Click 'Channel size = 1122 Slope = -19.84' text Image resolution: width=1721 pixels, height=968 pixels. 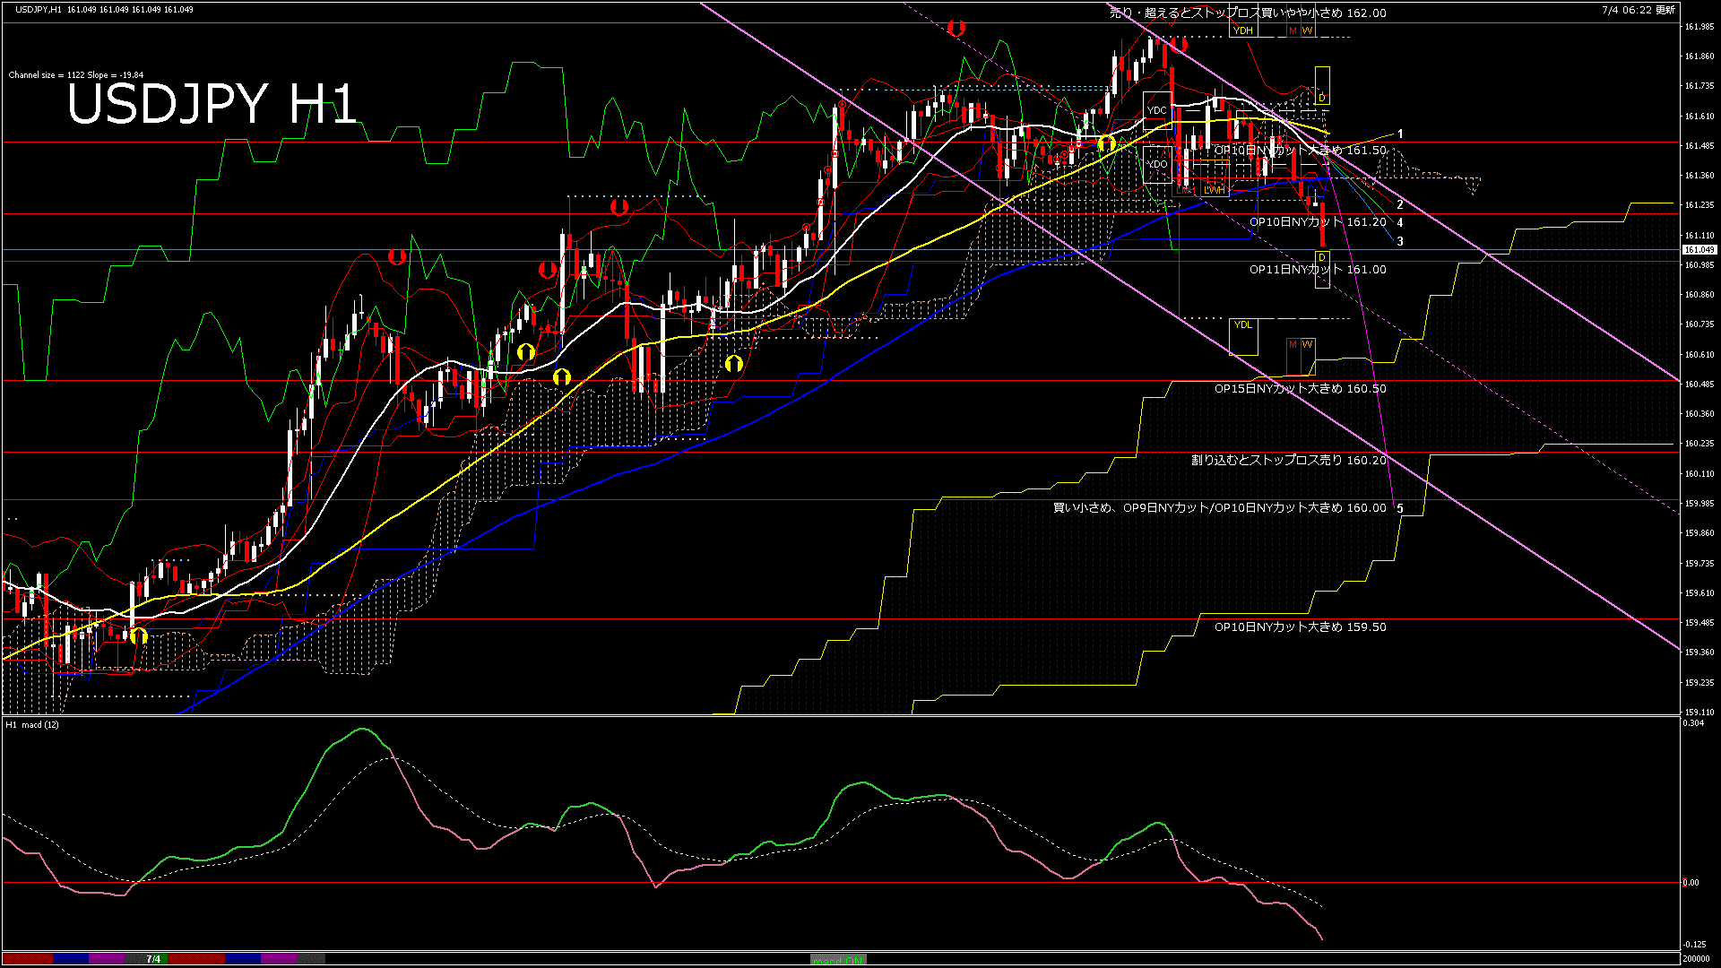click(76, 75)
